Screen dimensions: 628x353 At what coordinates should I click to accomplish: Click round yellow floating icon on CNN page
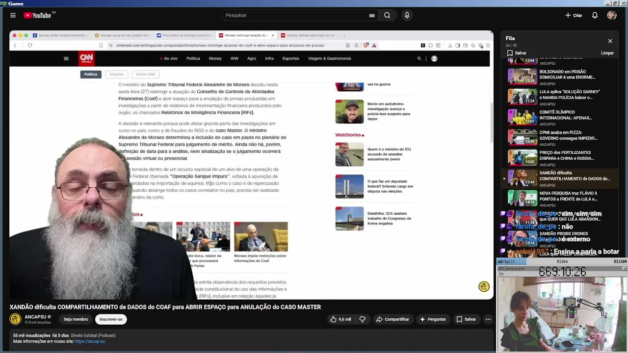pyautogui.click(x=484, y=287)
